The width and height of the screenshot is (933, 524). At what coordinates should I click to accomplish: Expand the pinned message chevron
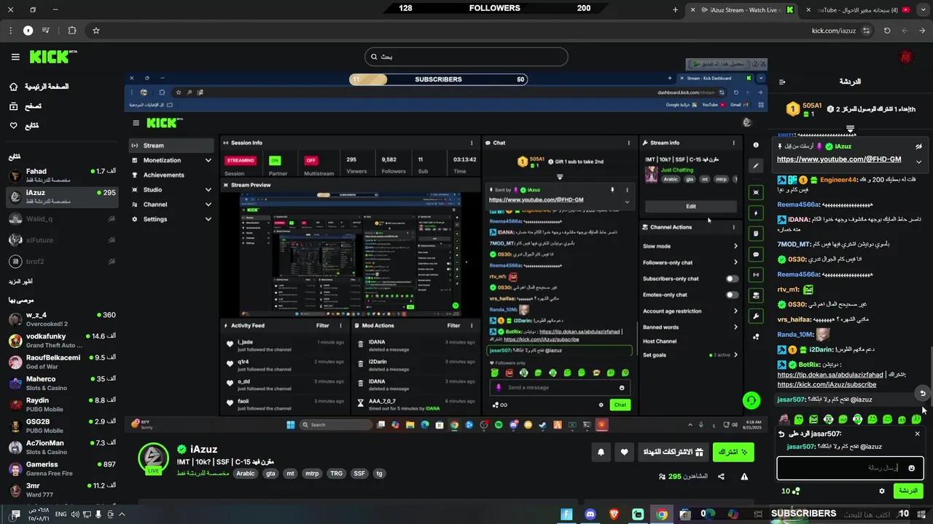919,161
